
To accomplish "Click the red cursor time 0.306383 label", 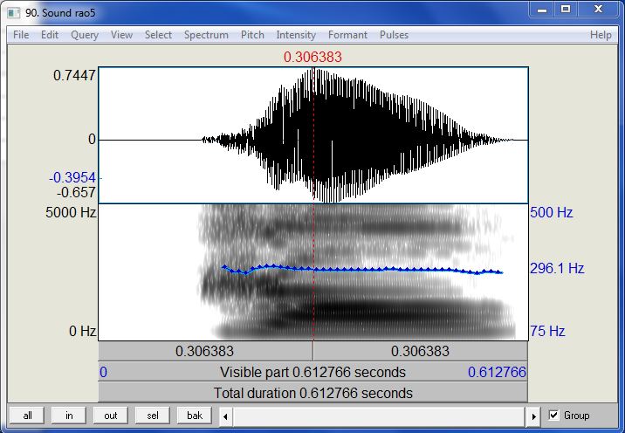I will (312, 57).
